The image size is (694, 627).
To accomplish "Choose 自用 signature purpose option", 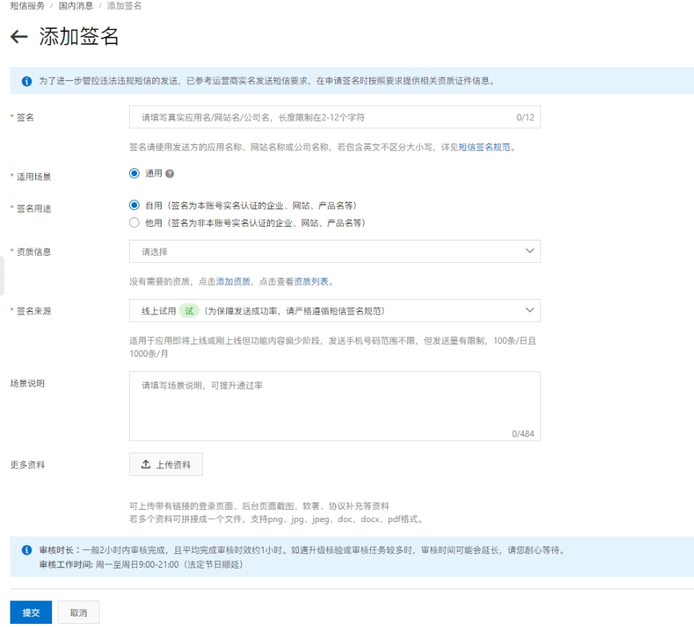I will coord(134,205).
